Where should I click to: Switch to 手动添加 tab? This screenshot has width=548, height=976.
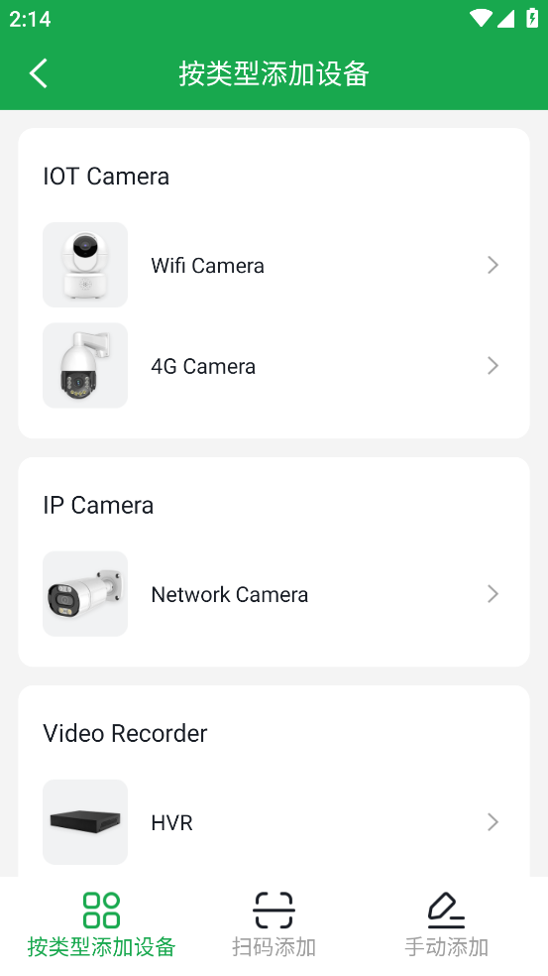[446, 947]
